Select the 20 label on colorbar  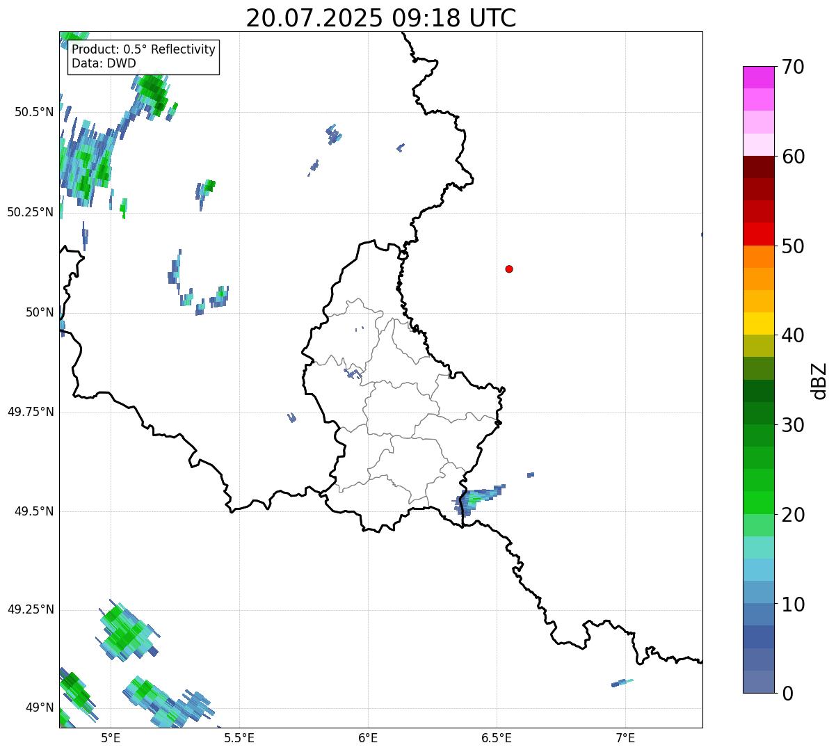(x=792, y=515)
